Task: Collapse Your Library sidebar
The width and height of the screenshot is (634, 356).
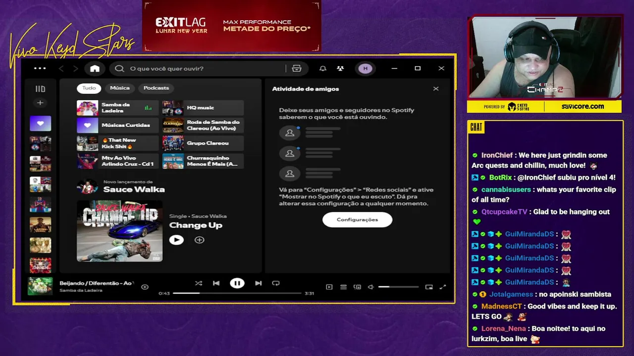Action: 40,89
